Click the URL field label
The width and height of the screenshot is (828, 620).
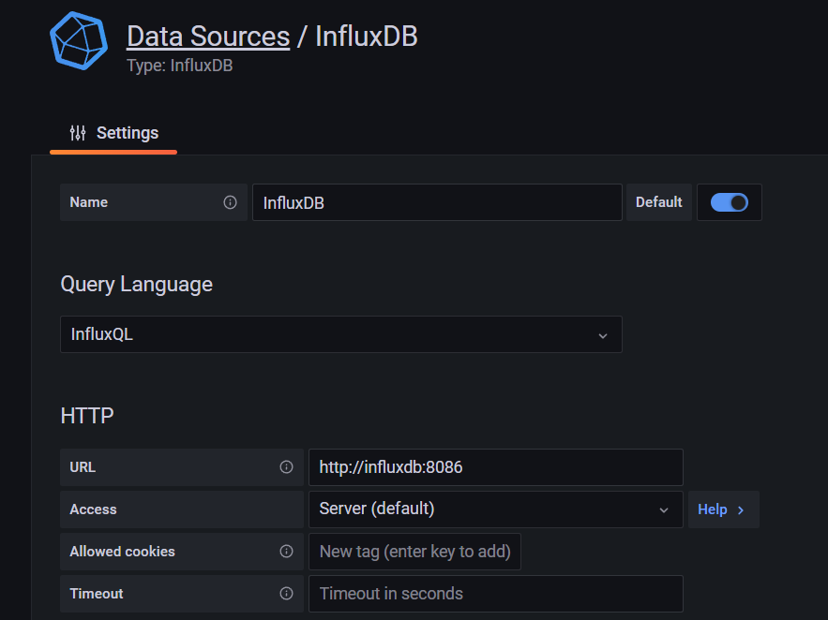tap(83, 467)
